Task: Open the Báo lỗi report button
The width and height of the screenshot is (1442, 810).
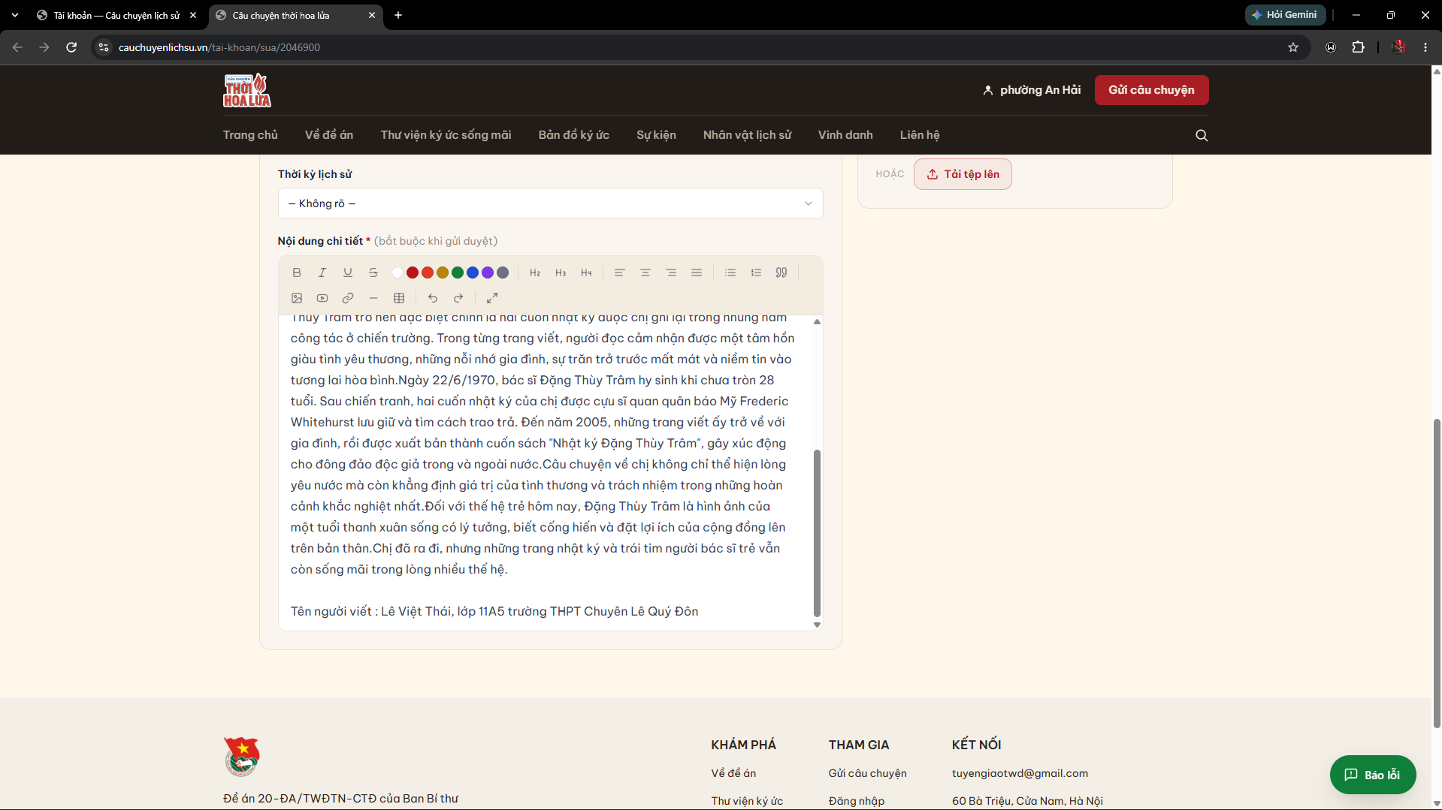Action: 1373,775
